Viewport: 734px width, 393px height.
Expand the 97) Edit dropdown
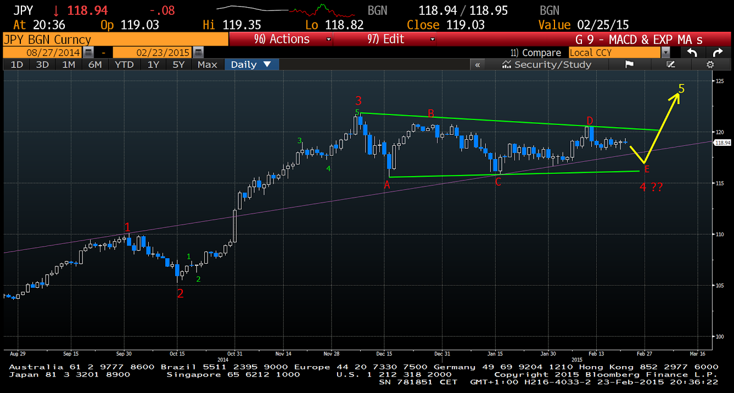point(384,39)
